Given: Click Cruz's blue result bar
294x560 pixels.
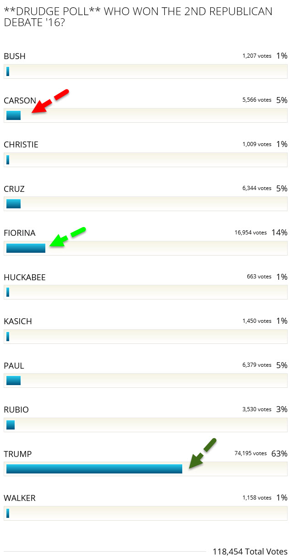Looking at the screenshot, I should click(x=13, y=204).
